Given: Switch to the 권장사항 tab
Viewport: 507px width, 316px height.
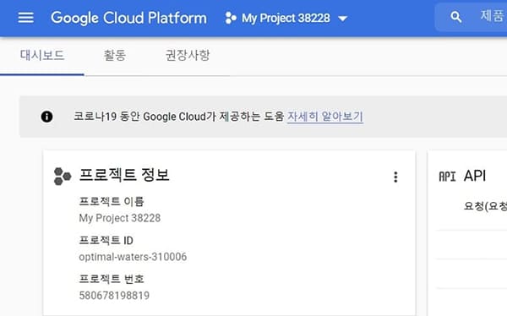Looking at the screenshot, I should coord(188,56).
